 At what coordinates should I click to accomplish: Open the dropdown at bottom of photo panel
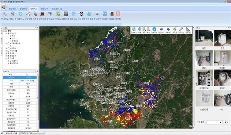[x=214, y=122]
